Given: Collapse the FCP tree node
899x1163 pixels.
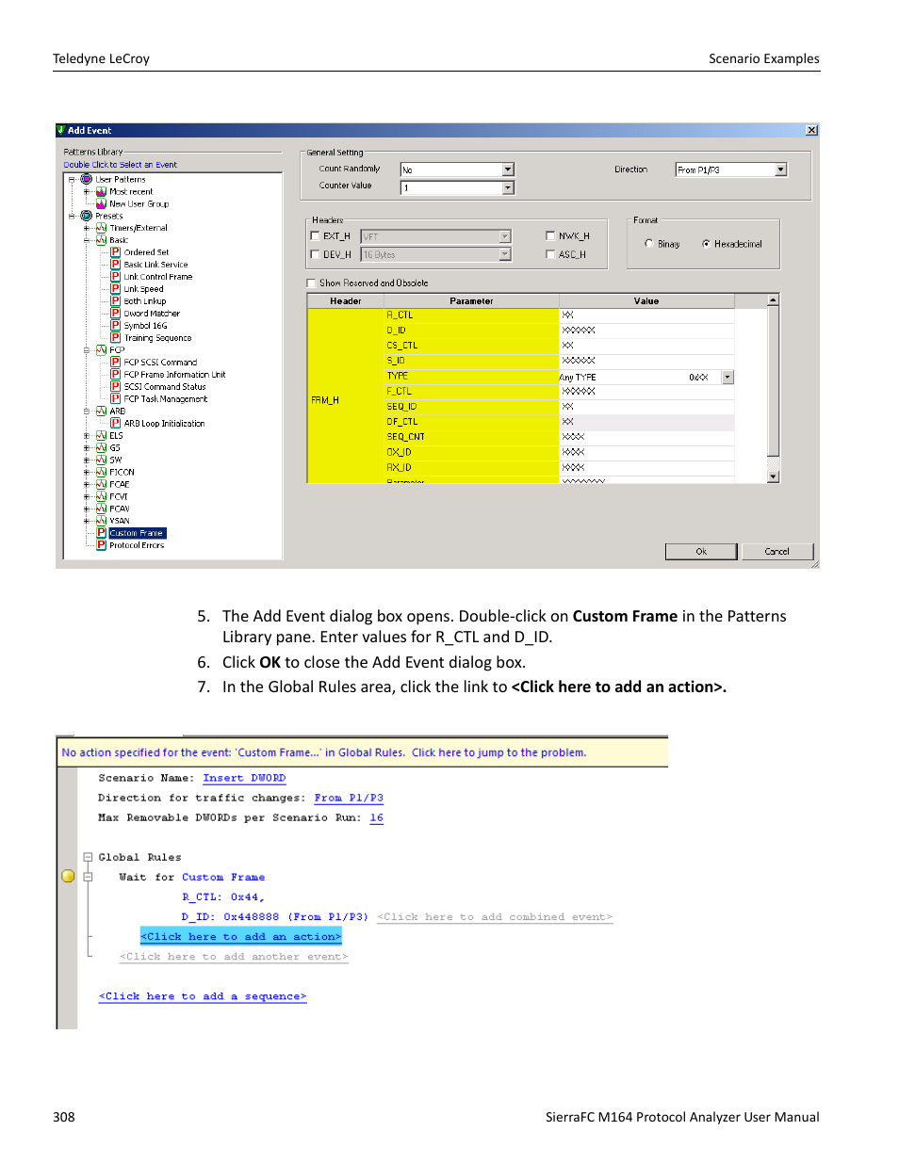Looking at the screenshot, I should (87, 350).
